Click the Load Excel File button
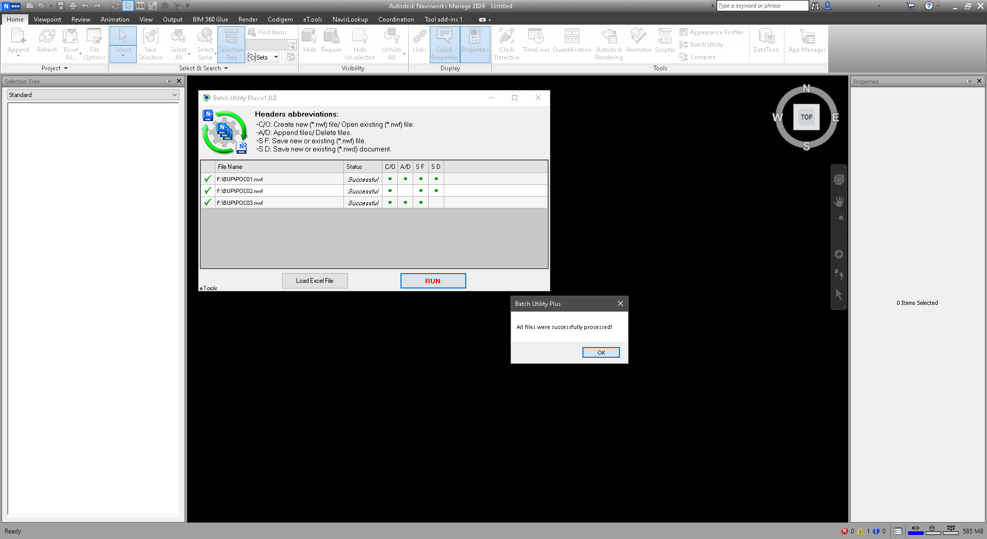 [x=315, y=281]
